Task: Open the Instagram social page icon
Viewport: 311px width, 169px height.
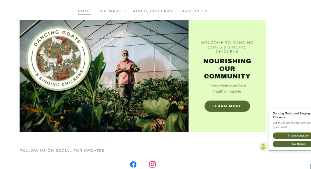Action: tap(152, 164)
